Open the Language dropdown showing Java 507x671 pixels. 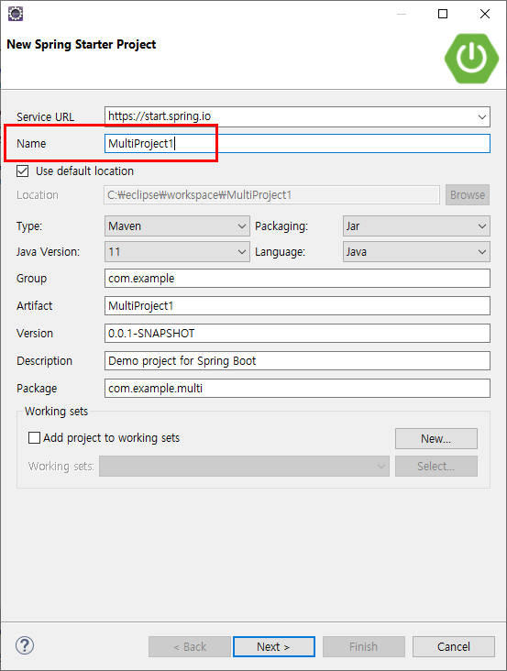point(416,251)
